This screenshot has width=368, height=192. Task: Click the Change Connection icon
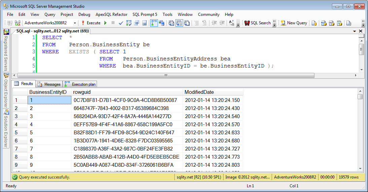point(18,23)
